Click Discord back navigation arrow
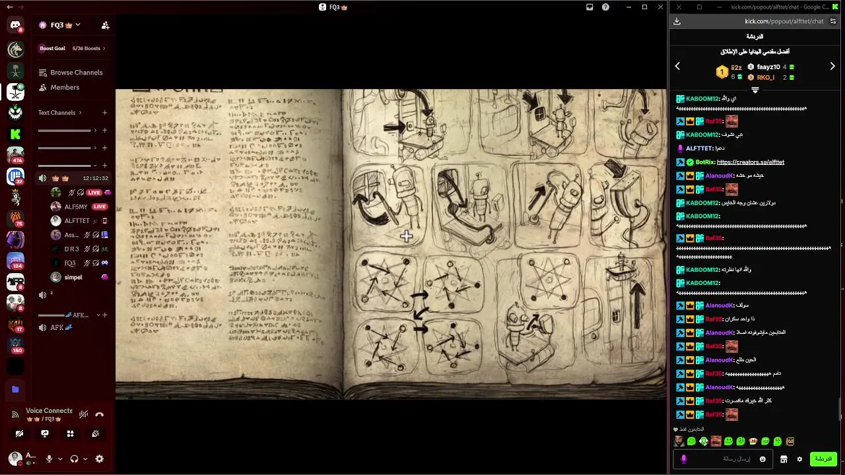 9,7
